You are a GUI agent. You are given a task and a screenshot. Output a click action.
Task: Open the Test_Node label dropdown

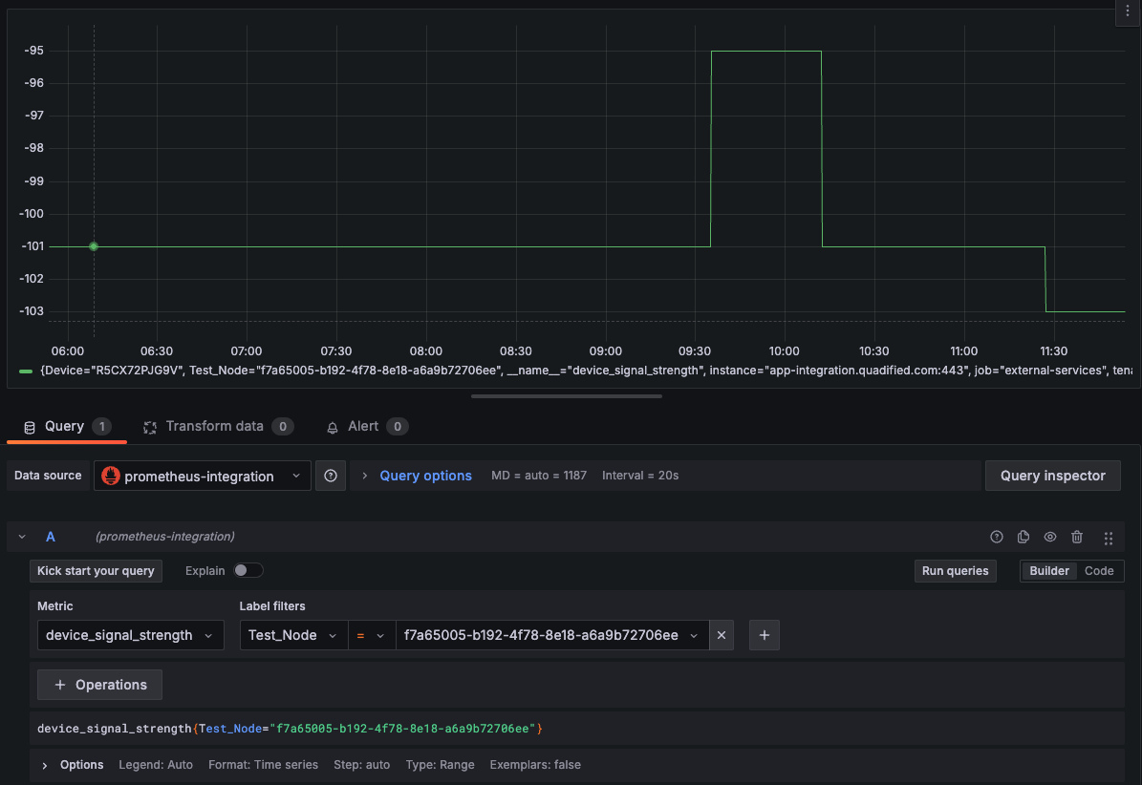(293, 635)
